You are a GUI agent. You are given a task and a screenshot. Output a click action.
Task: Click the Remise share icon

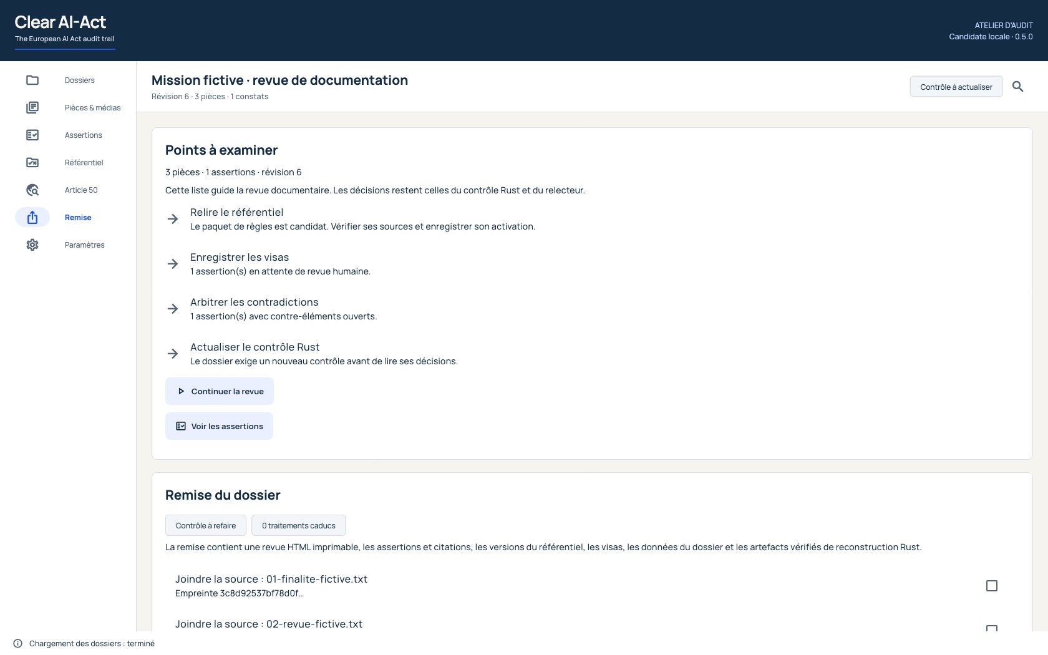(x=32, y=217)
